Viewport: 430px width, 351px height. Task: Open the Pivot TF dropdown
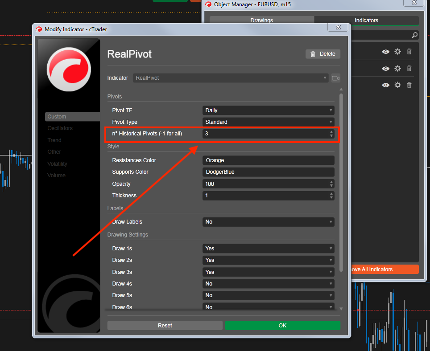[x=268, y=110]
